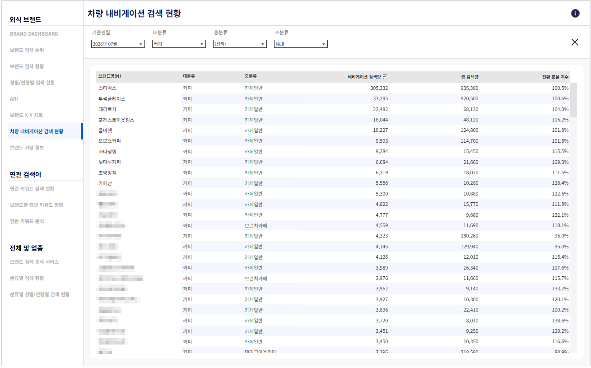Click the 대분류 table column header
The width and height of the screenshot is (591, 368).
pyautogui.click(x=189, y=76)
